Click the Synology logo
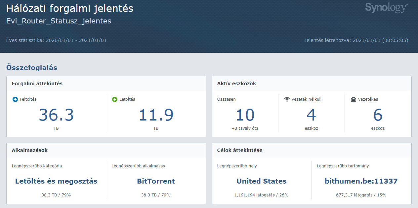The image size is (418, 208). coord(386,8)
